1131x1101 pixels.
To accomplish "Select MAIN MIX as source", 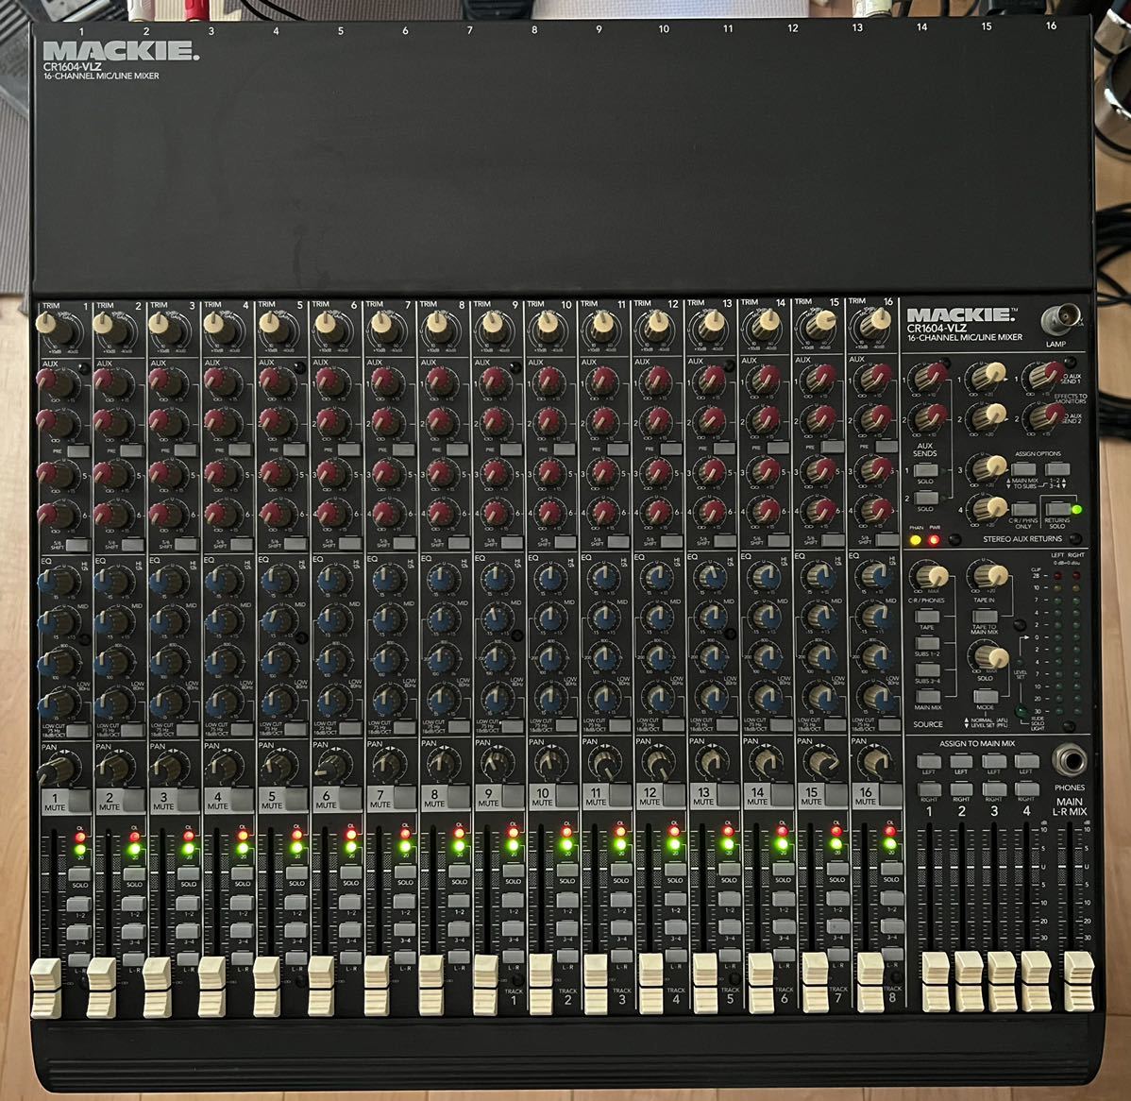I will pos(928,696).
